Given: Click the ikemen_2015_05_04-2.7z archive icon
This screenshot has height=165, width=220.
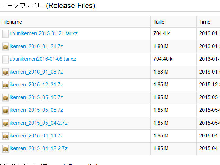Looking at the screenshot, I should pos(5,123).
